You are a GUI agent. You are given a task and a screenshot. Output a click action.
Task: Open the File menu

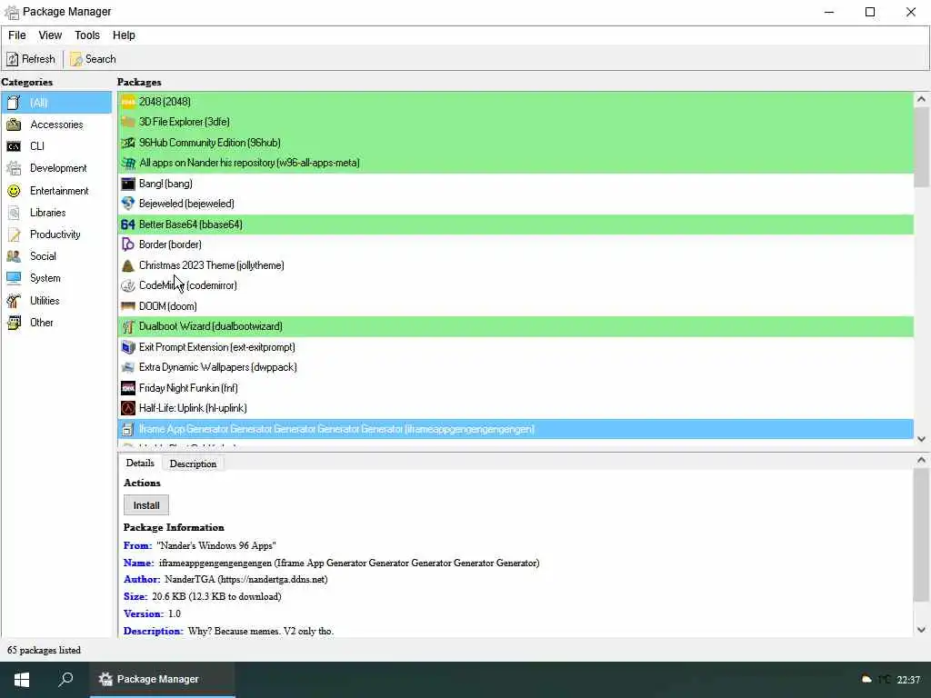[x=16, y=35]
